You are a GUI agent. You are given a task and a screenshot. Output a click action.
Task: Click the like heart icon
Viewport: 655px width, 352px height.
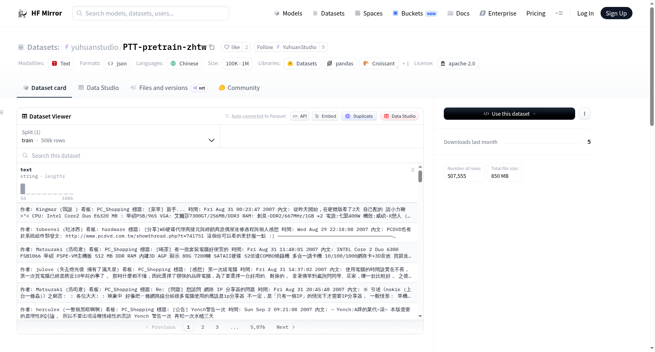[227, 47]
